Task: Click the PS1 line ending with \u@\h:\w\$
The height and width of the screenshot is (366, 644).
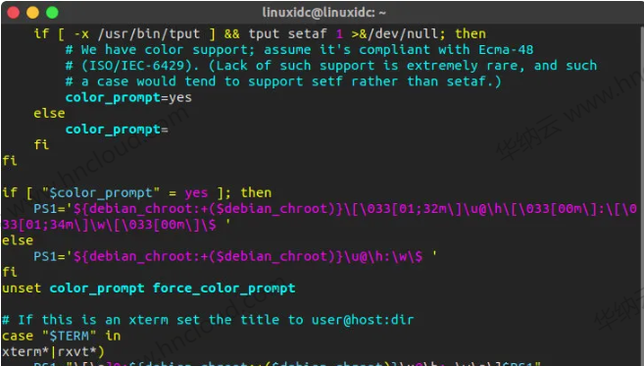Action: [235, 256]
